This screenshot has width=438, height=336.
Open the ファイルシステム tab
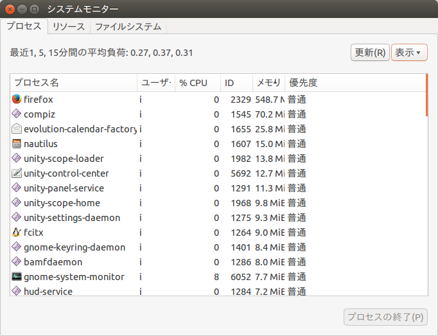[128, 26]
